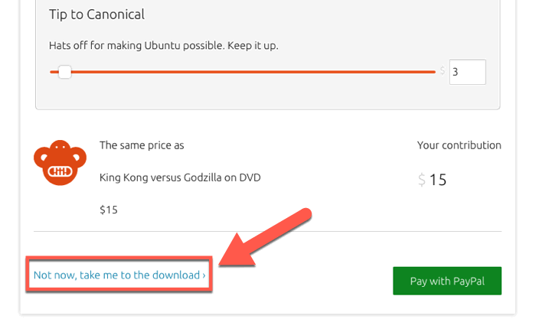This screenshot has width=536, height=332.
Task: Focus the tip amount field showing 3
Action: (x=467, y=72)
